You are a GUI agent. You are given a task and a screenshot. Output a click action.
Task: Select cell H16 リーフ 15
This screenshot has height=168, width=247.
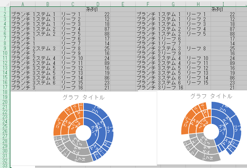[198, 83]
